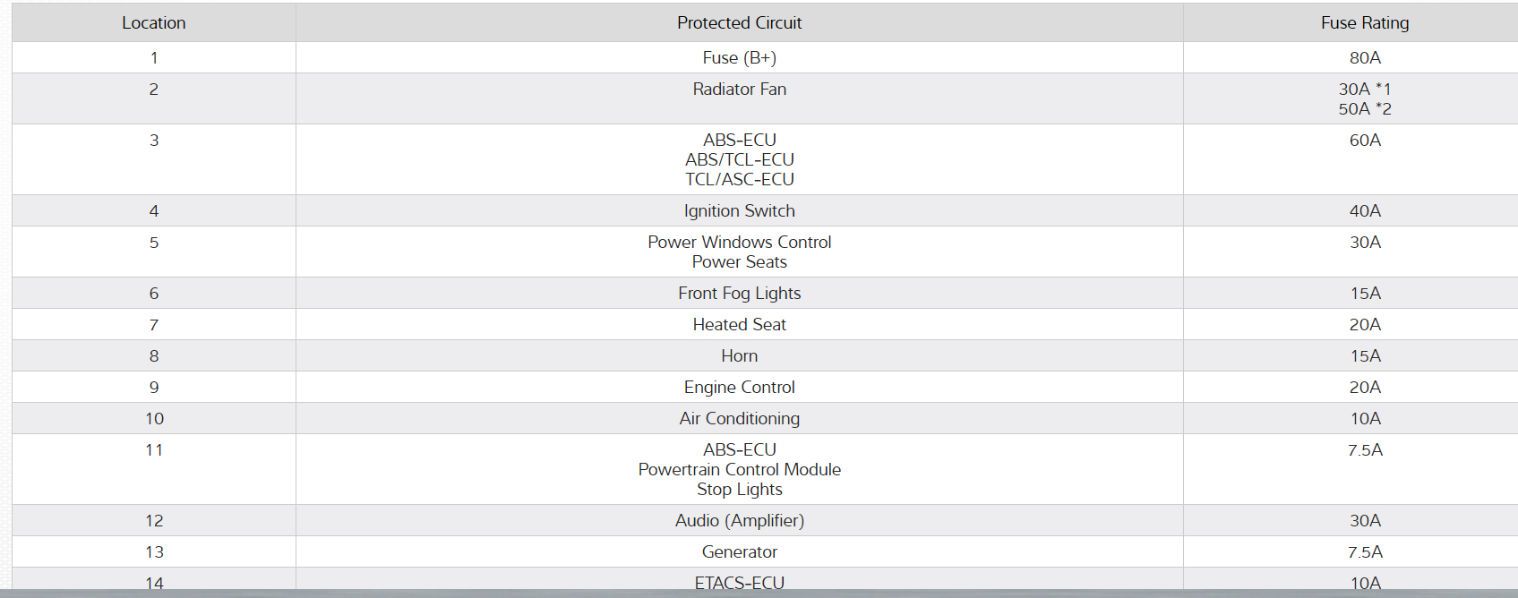Select the 80A fuse rating cell

click(x=1365, y=58)
